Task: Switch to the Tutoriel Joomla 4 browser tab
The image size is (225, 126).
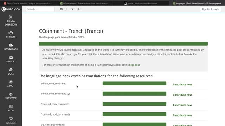Action: point(28,3)
